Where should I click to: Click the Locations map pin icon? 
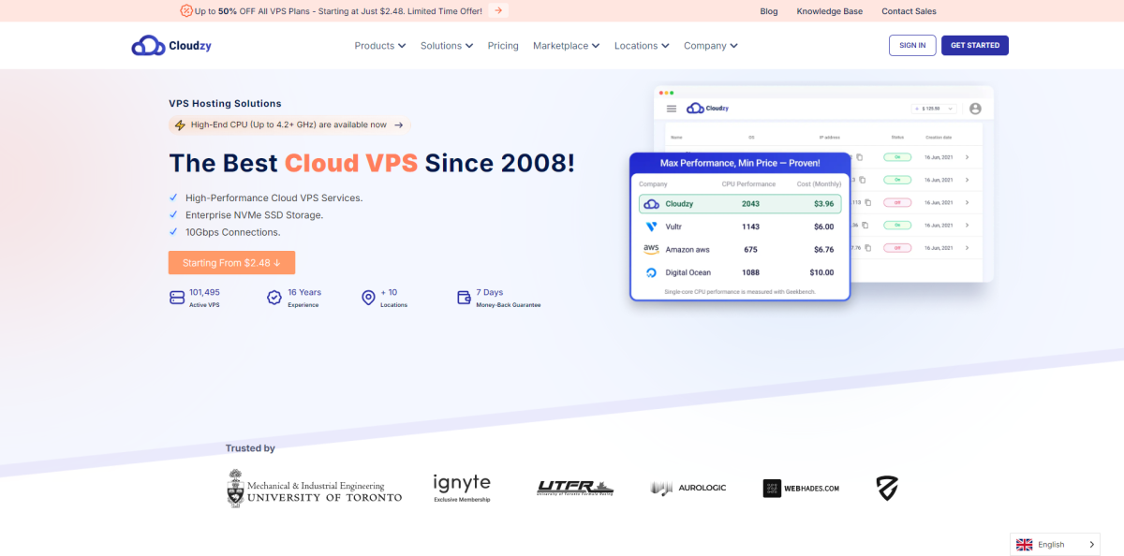coord(368,298)
